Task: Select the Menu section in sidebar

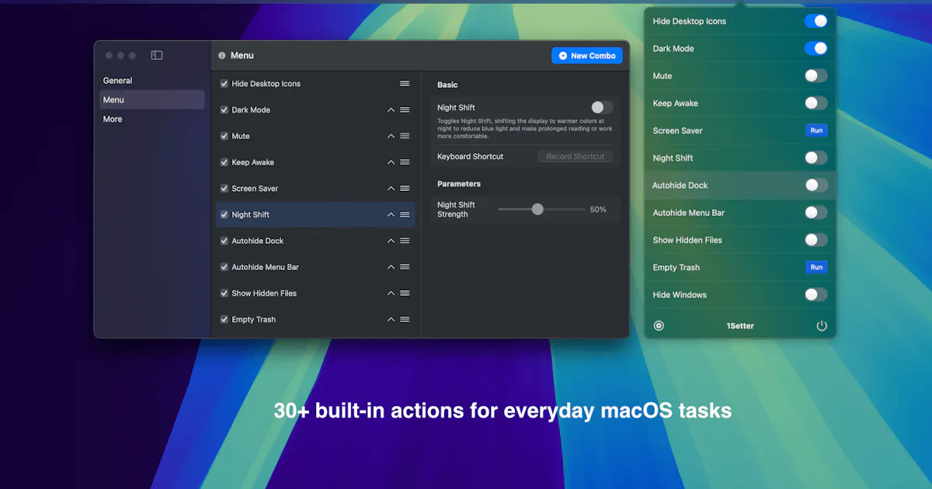Action: tap(152, 99)
